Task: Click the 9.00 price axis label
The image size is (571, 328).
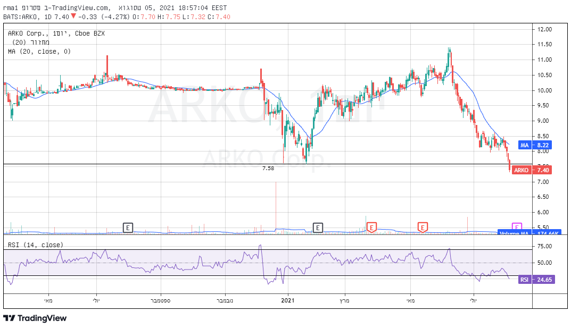Action: click(x=543, y=121)
